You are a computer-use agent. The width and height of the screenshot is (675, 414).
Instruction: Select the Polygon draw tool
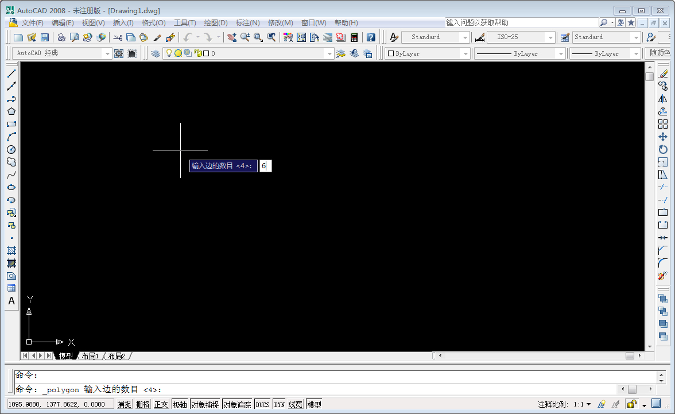11,111
